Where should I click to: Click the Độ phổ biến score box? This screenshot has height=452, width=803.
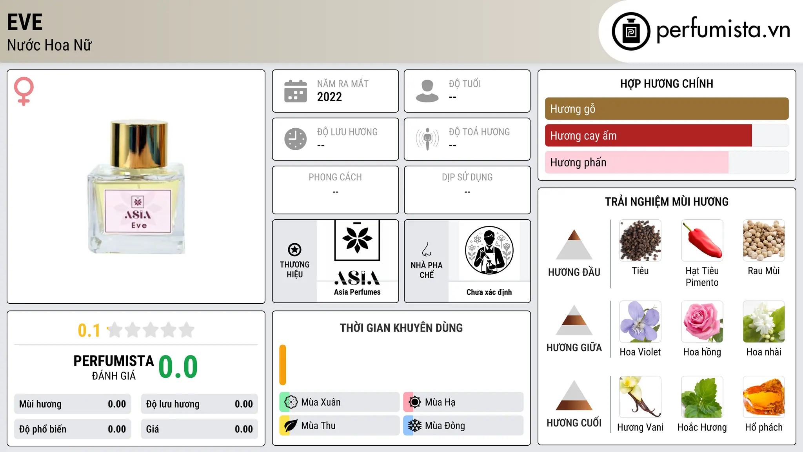(x=73, y=429)
